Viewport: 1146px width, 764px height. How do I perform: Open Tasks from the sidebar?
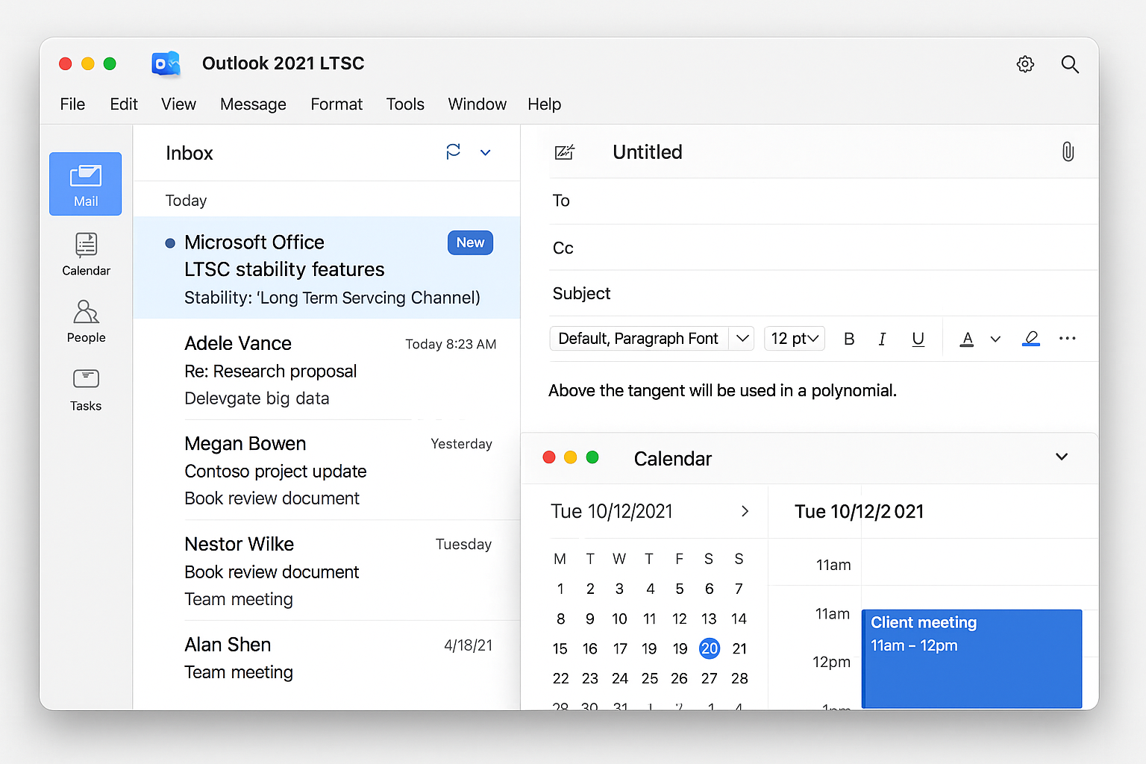(x=86, y=389)
